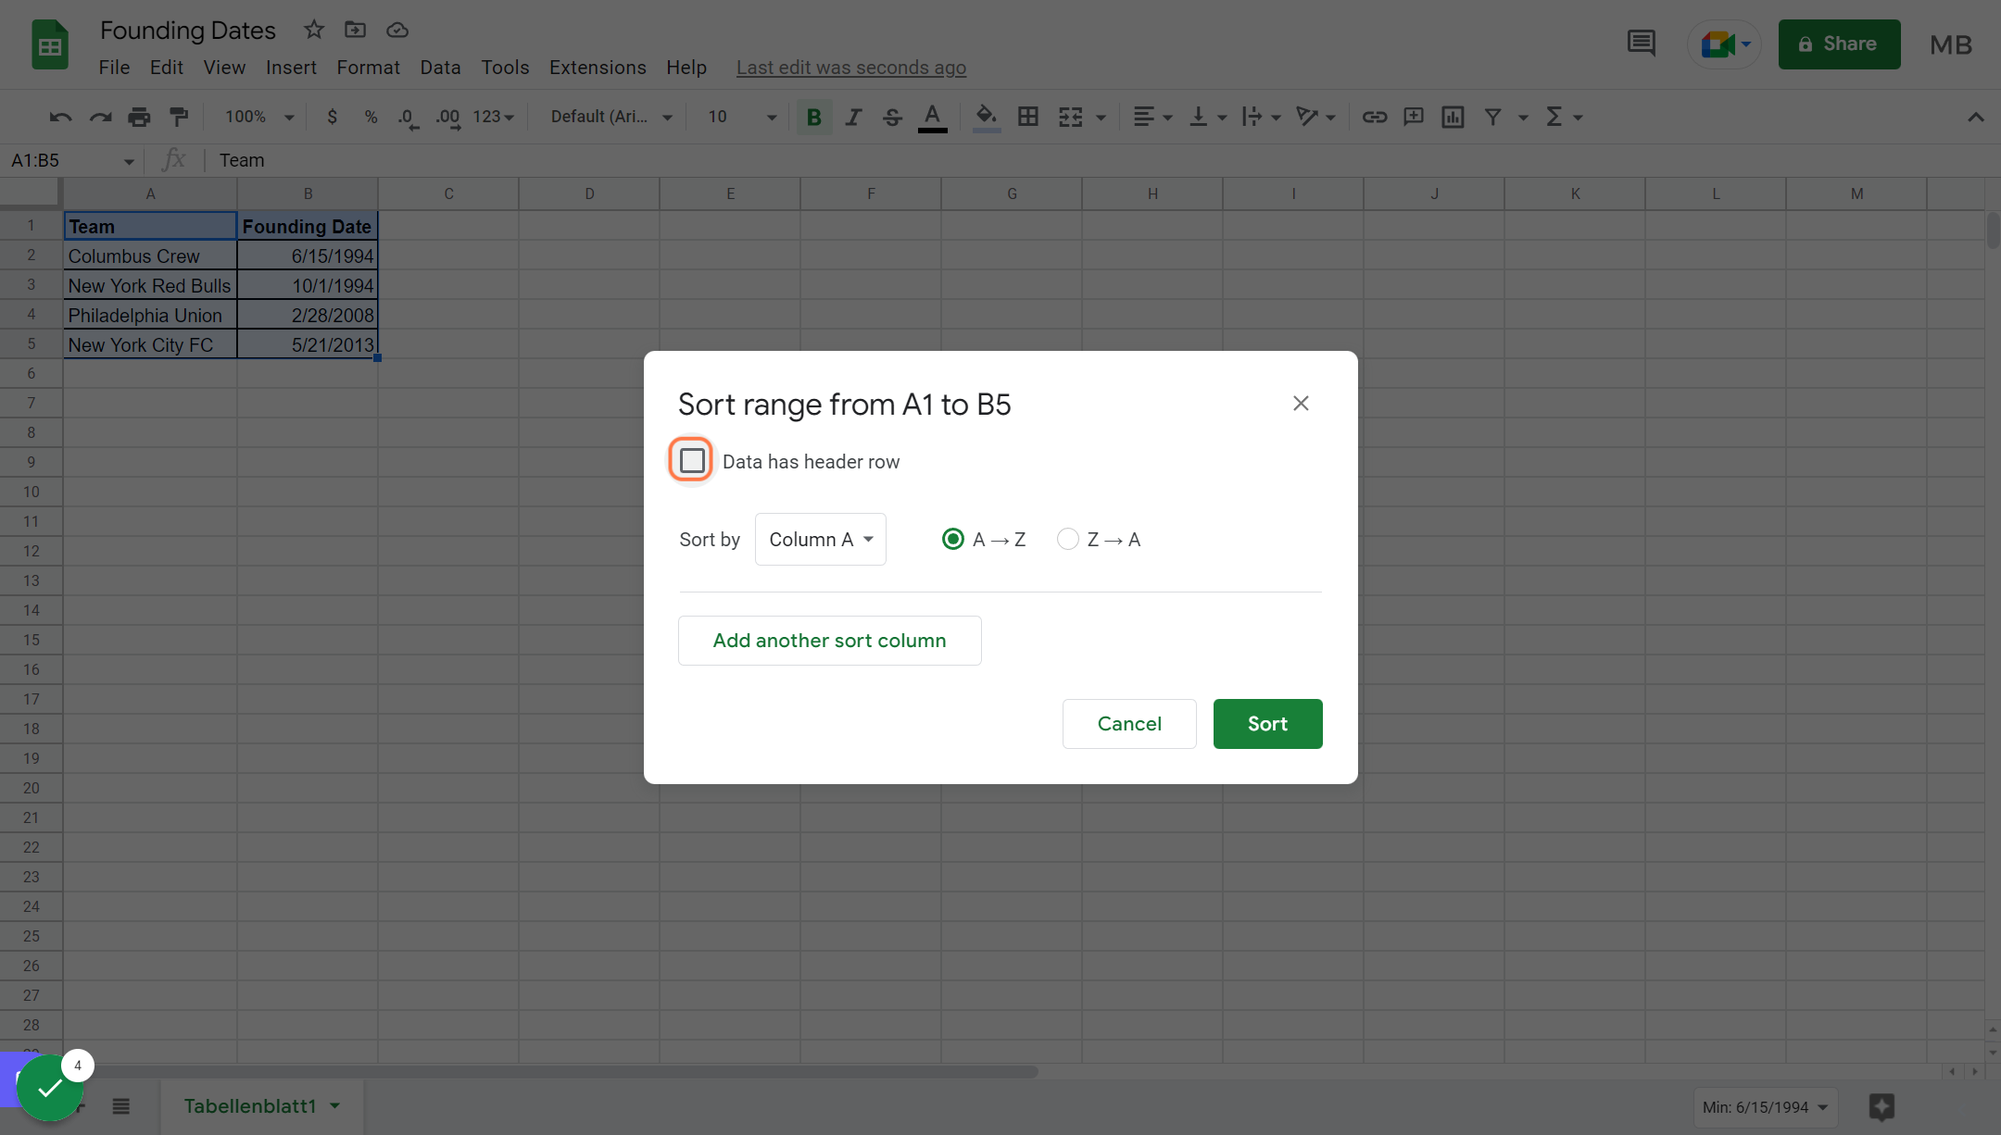This screenshot has width=2001, height=1135.
Task: Open the font size 10 dropdown
Action: point(742,117)
